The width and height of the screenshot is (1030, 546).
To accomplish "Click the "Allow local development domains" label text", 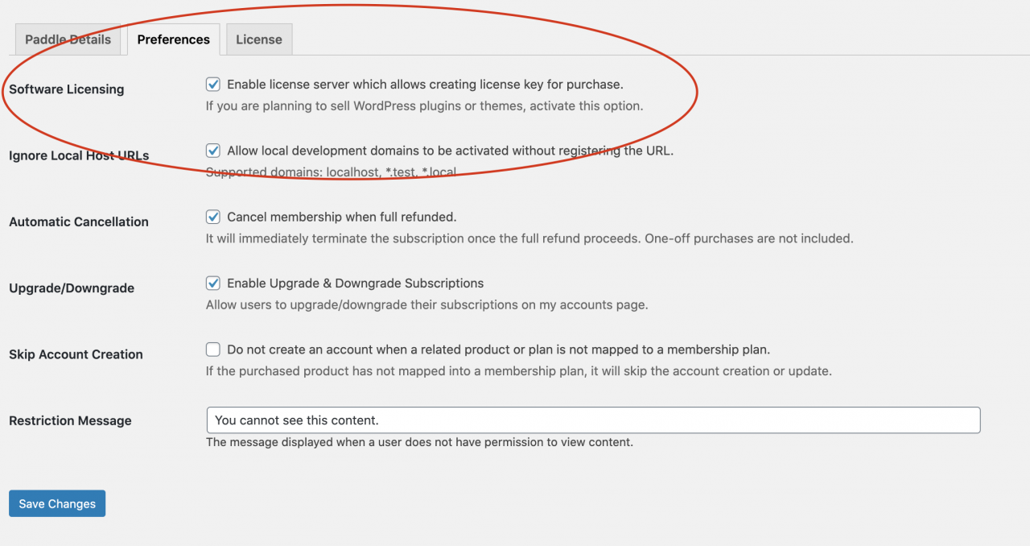I will 450,151.
